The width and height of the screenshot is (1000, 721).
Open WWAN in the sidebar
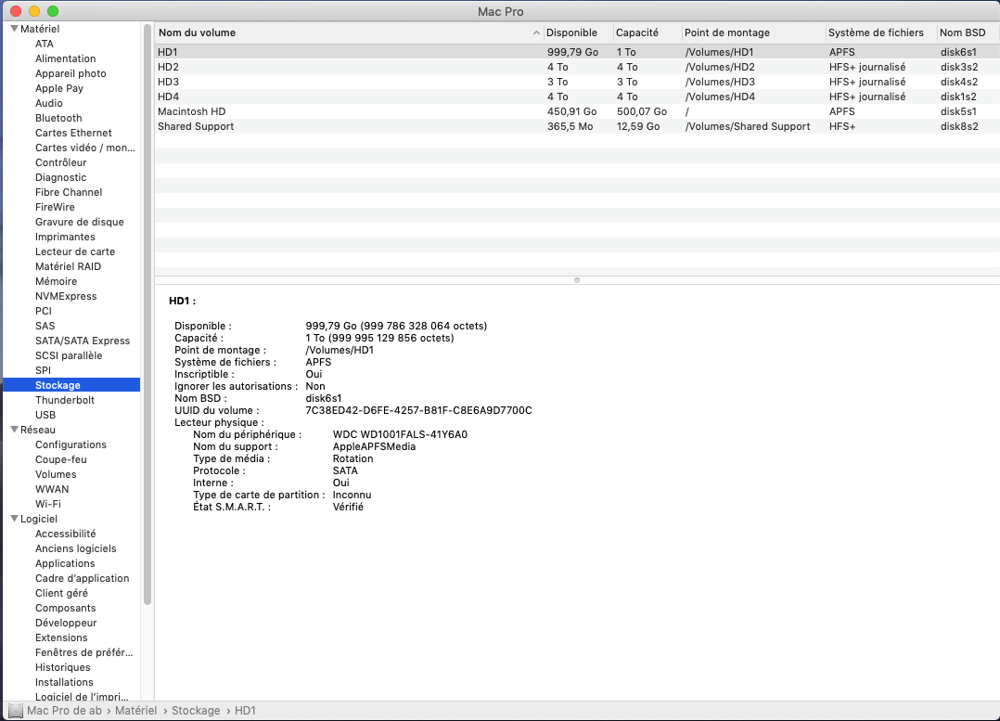point(52,489)
